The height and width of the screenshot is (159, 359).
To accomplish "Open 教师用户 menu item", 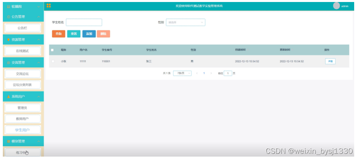I will (23, 119).
